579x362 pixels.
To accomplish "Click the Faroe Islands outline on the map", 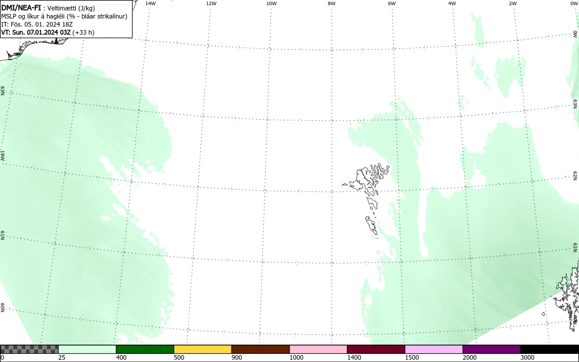I will (x=367, y=199).
